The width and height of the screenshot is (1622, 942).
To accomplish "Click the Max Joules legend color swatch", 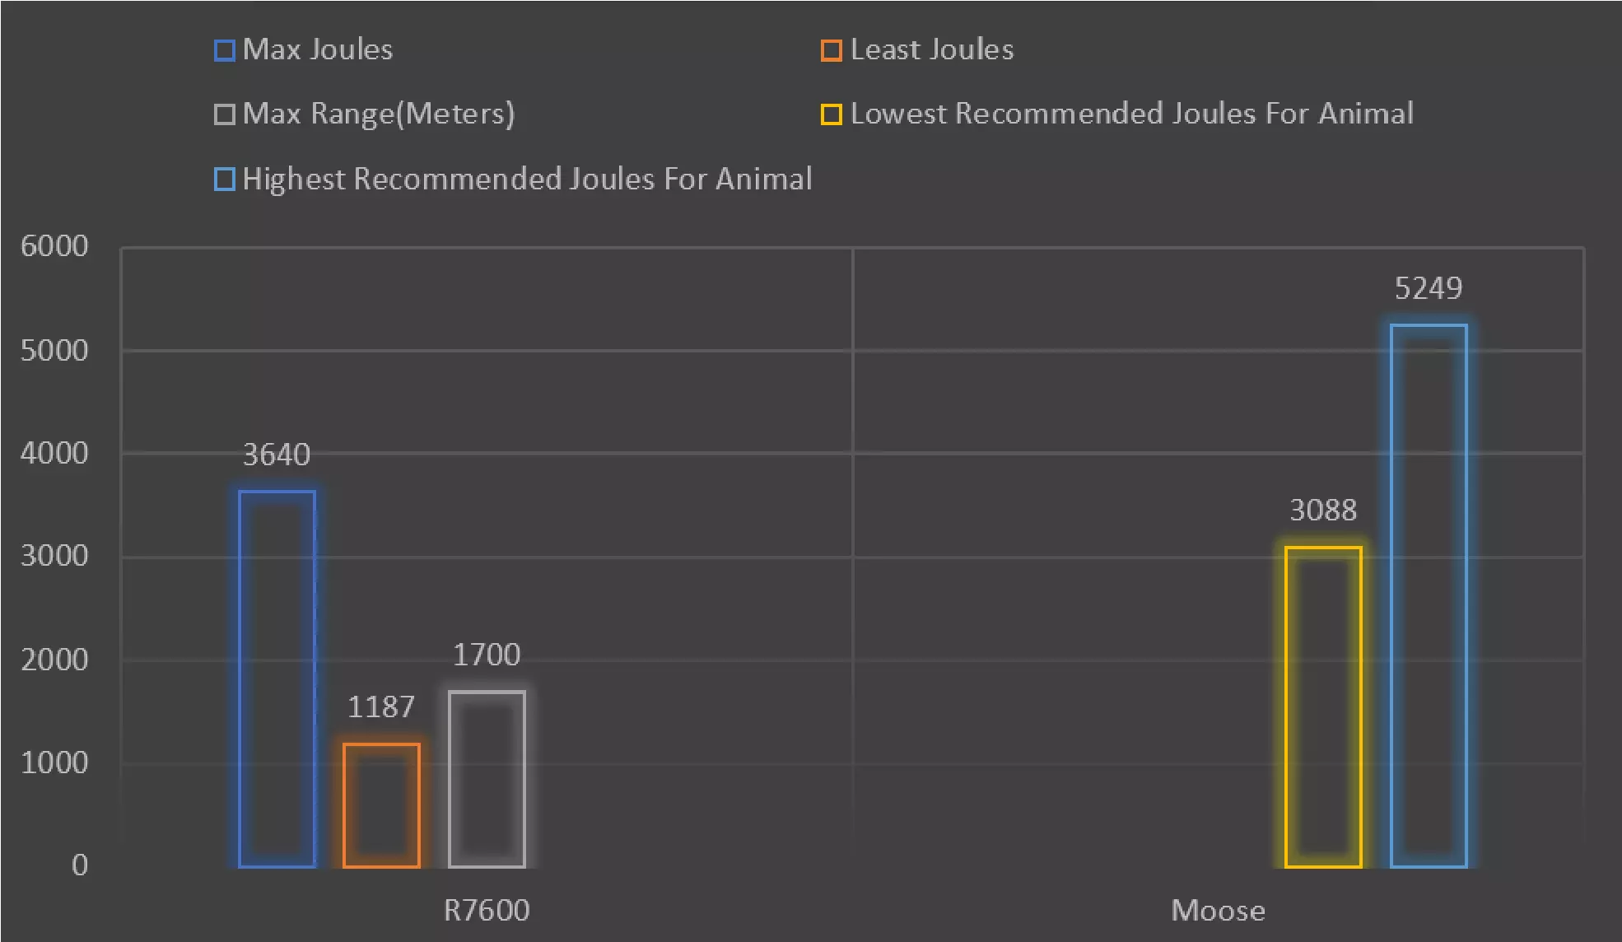I will 225,51.
